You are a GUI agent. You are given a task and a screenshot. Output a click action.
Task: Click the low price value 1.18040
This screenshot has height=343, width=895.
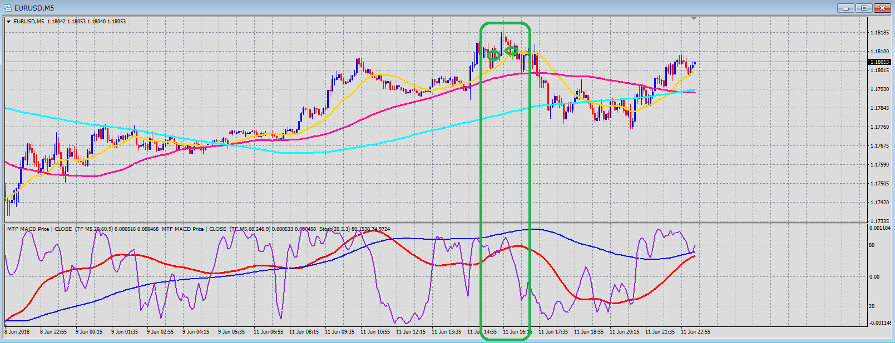tap(97, 22)
